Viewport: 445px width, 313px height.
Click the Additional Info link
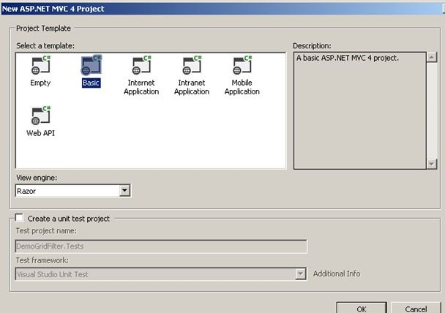[x=337, y=274]
